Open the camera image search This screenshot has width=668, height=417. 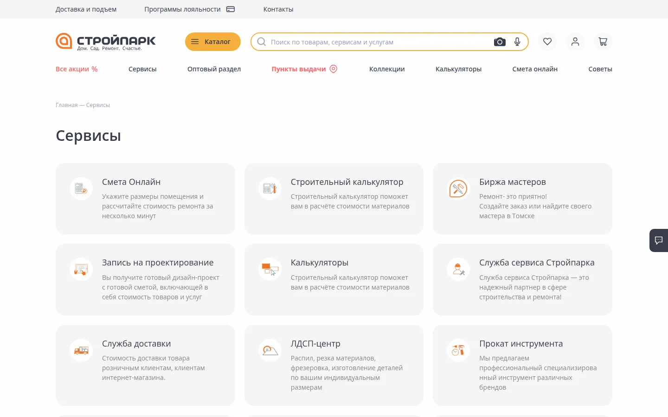pyautogui.click(x=500, y=42)
